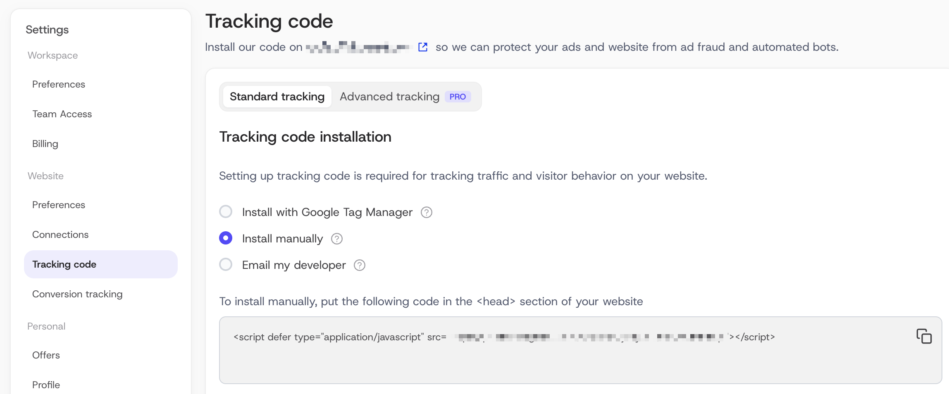Click the Settings panel title

point(47,30)
